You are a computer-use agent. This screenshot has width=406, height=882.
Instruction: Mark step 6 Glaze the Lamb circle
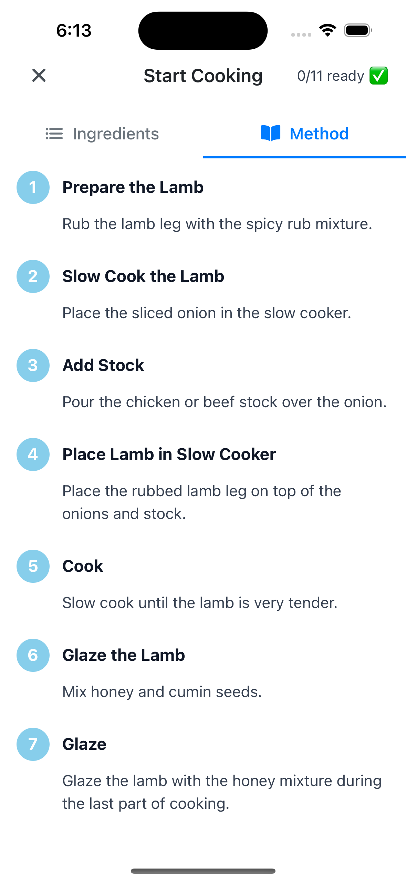[33, 655]
